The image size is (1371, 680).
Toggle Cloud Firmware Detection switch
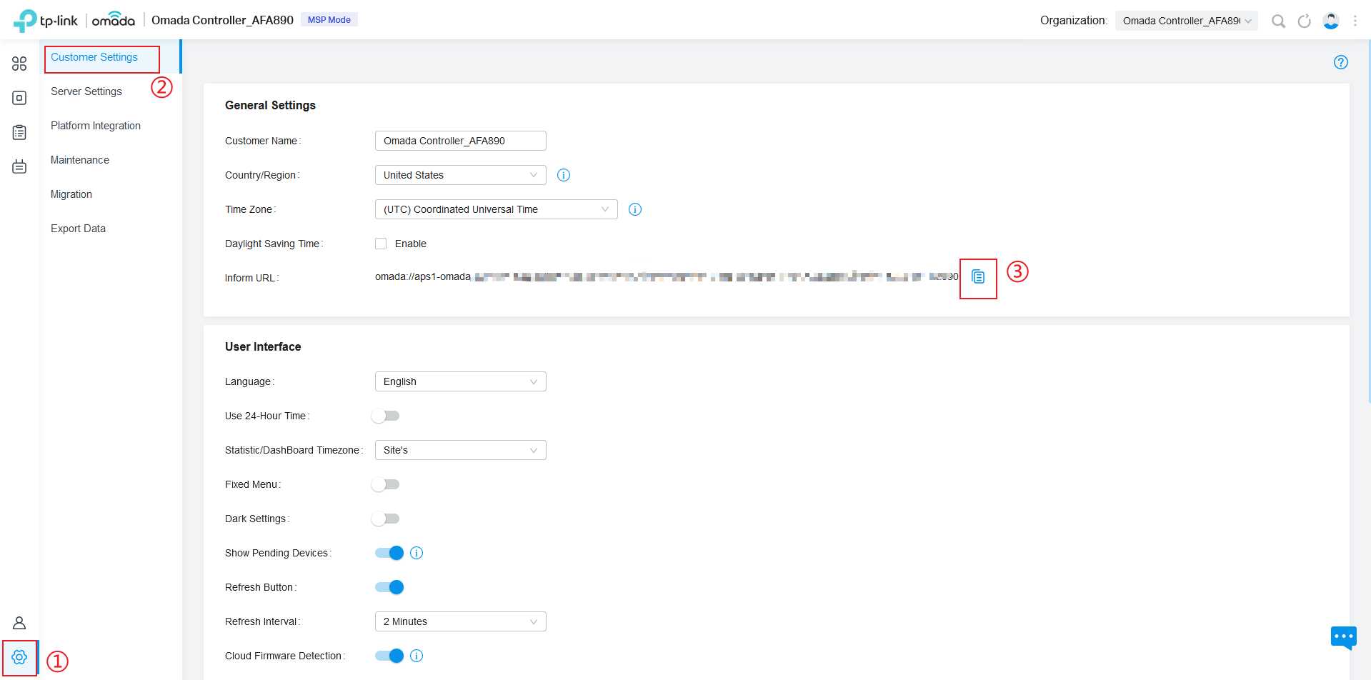tap(389, 656)
